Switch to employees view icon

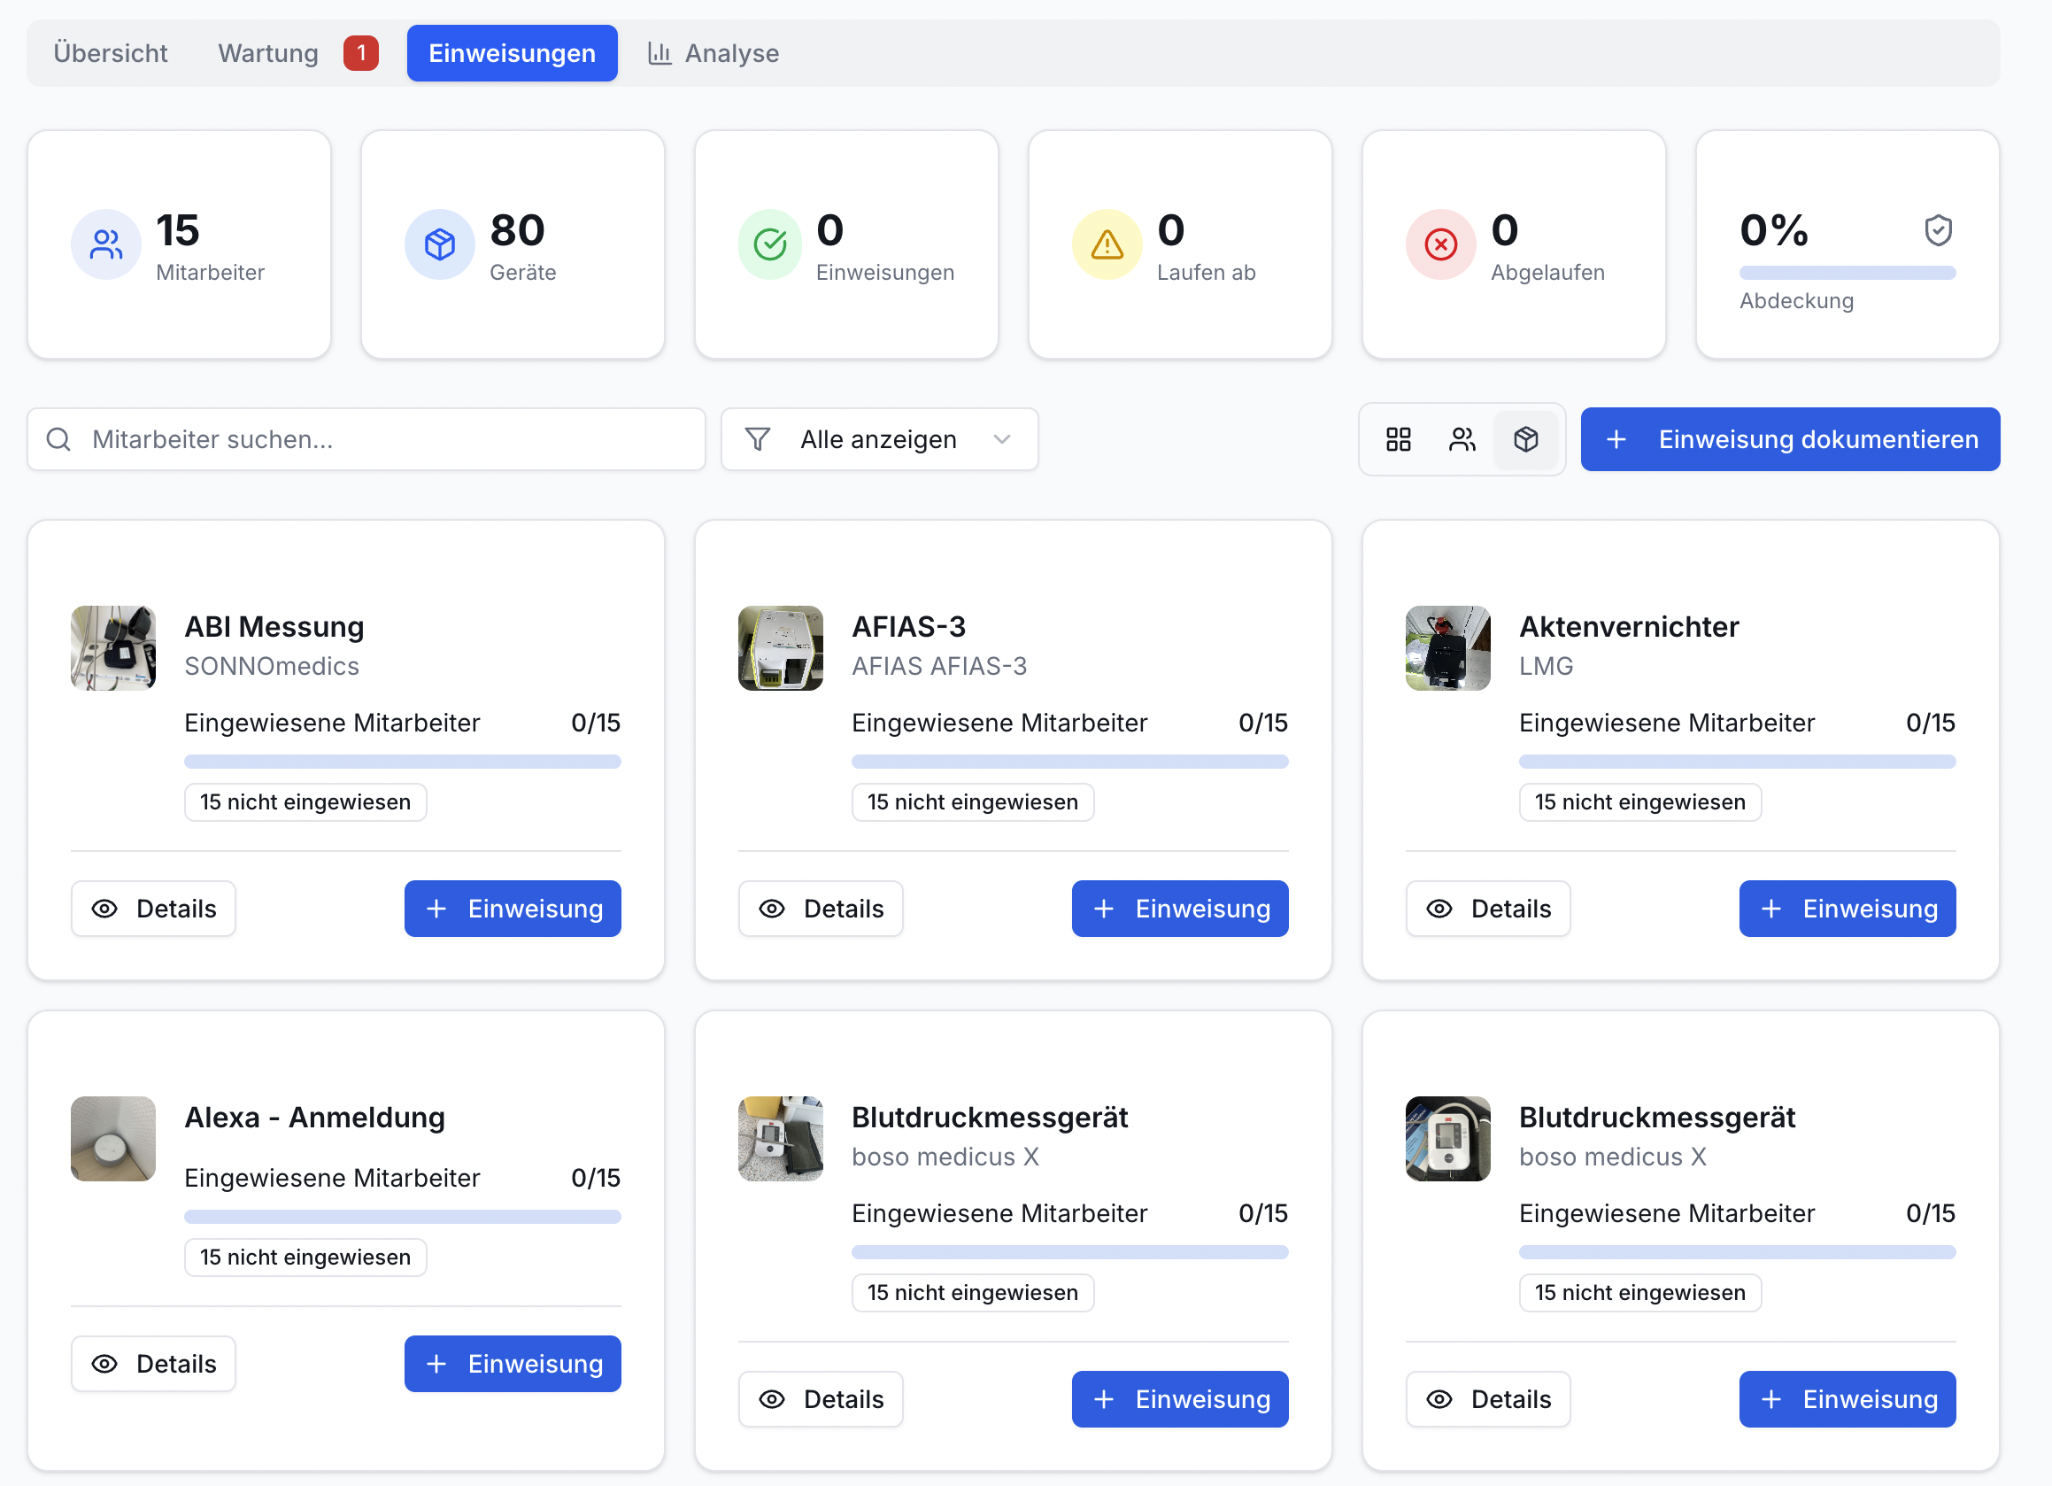(1462, 440)
